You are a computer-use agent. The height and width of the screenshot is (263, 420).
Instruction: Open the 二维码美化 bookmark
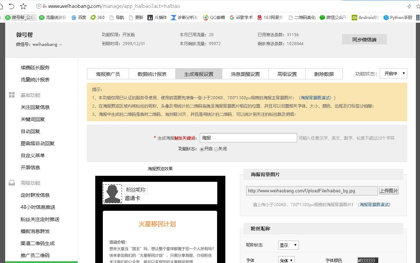click(302, 17)
